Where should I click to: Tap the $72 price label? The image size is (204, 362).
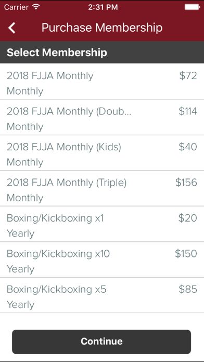(x=188, y=76)
